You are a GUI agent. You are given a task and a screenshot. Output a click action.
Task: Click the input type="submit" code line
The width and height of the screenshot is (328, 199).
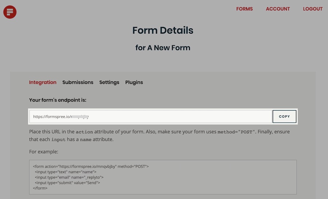coord(67,183)
